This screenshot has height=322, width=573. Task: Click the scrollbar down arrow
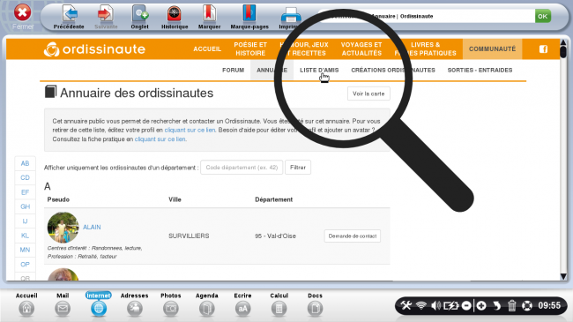coord(563,276)
